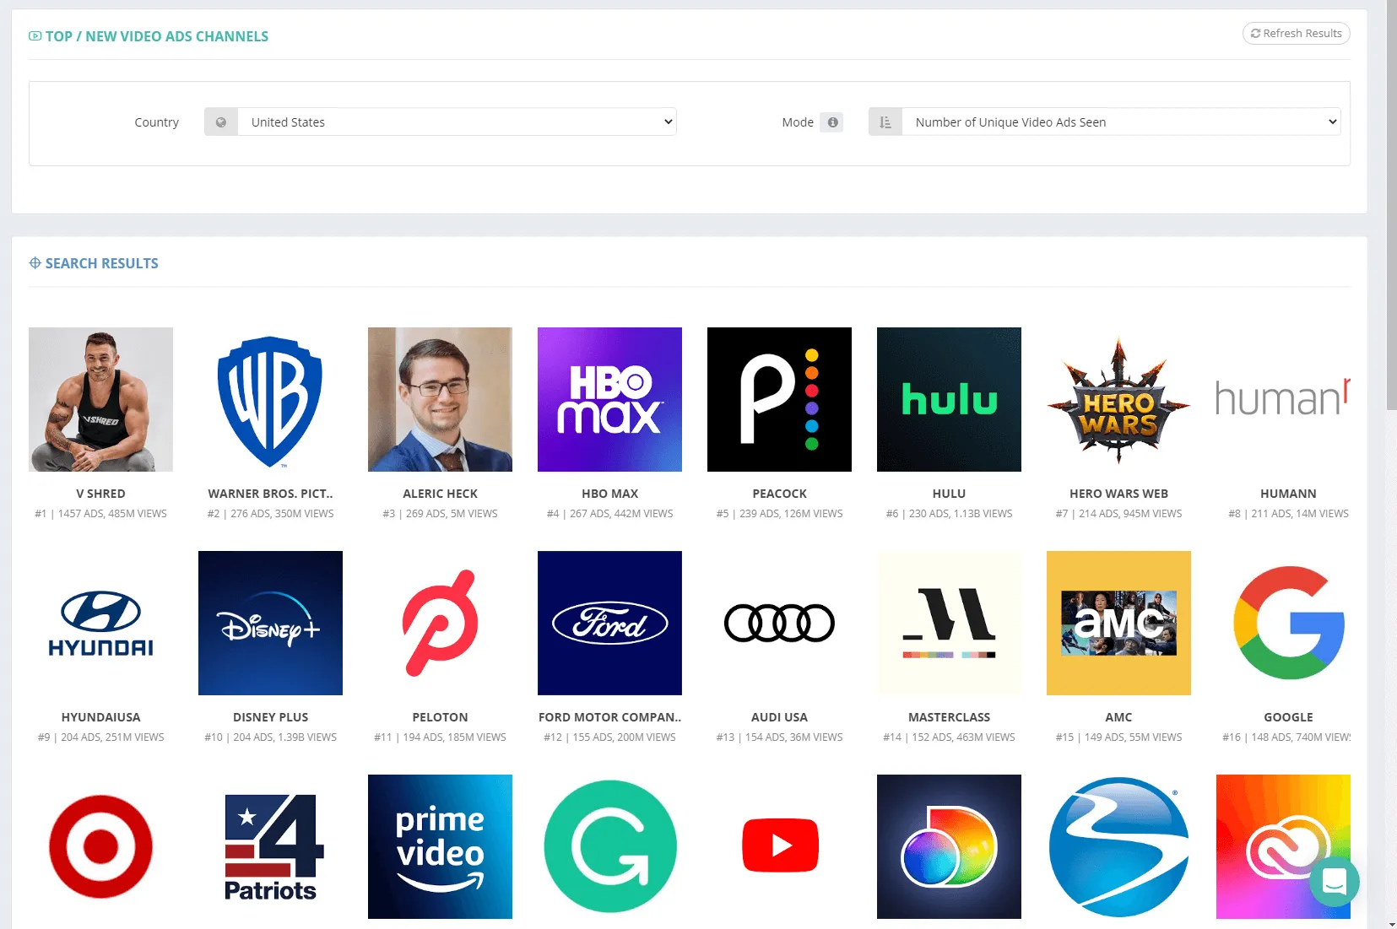1397x929 pixels.
Task: Click the Disney Plus logo
Action: (270, 623)
